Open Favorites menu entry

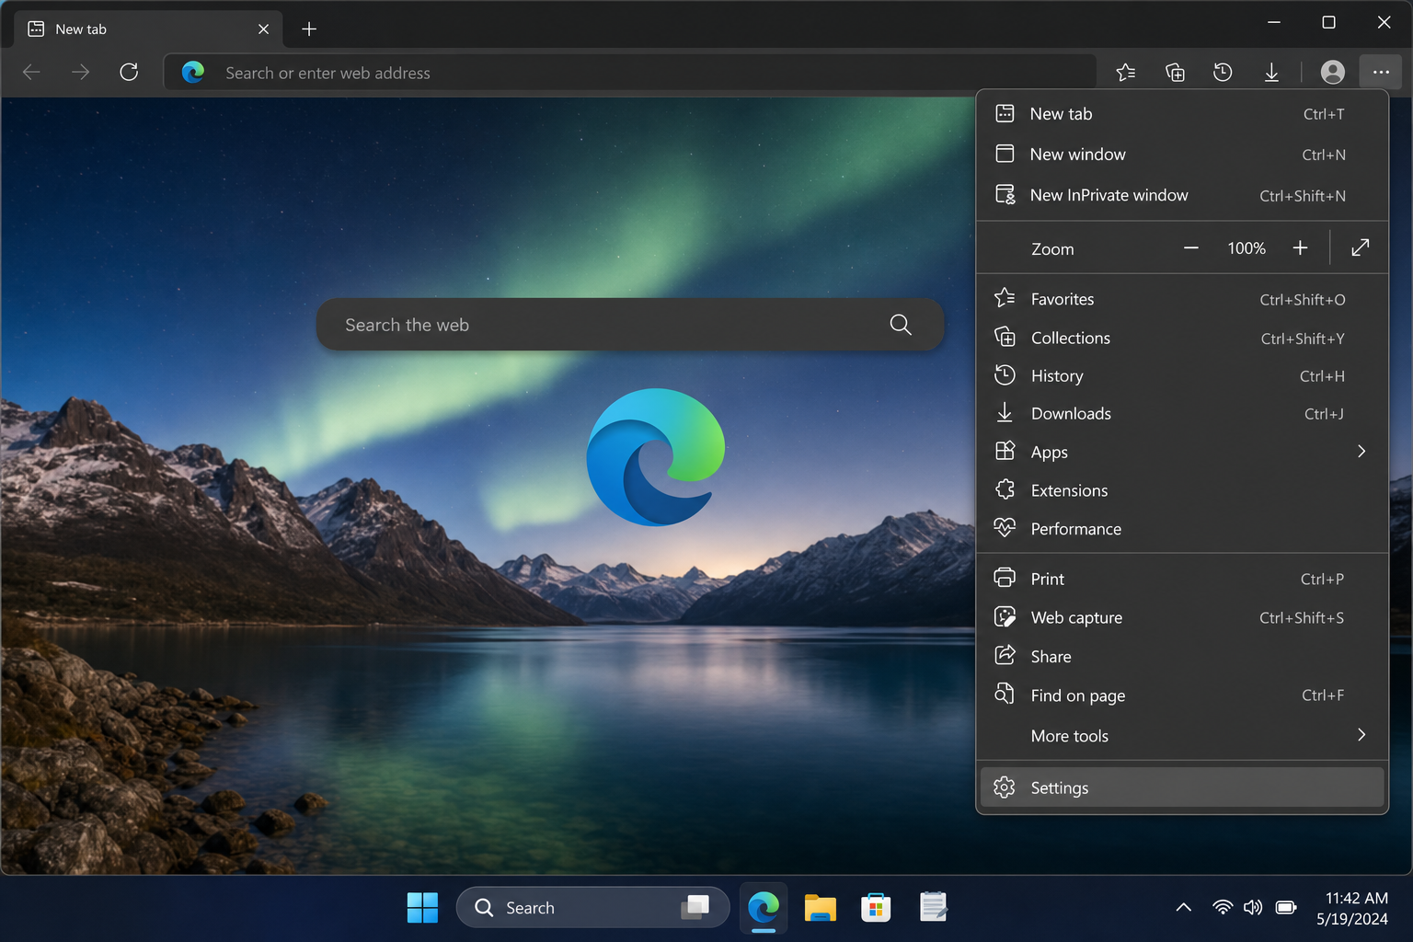[1182, 299]
